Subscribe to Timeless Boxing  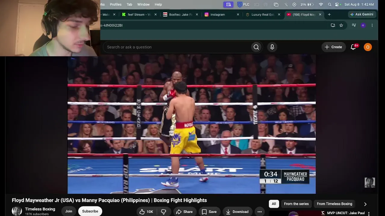(90, 211)
